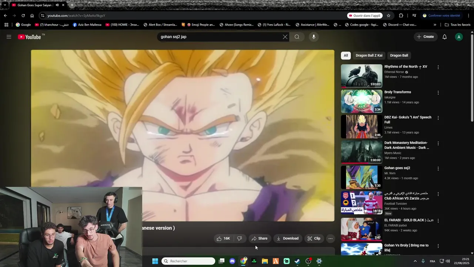Viewport: 474px width, 267px height.
Task: Click the Share button
Action: [x=259, y=238]
